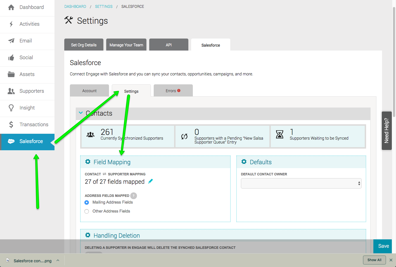This screenshot has height=267, width=396.
Task: Click the Supporters people icon in sidebar
Action: pos(11,91)
